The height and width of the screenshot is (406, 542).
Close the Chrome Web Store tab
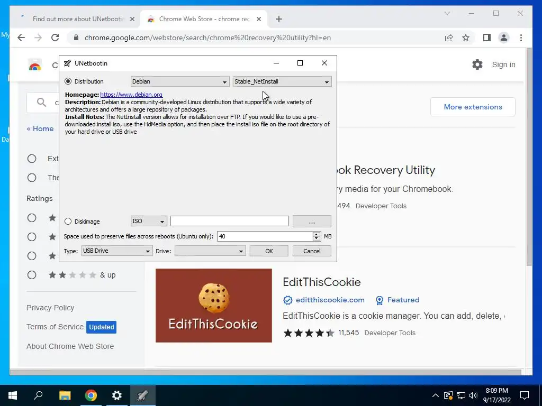tap(258, 19)
